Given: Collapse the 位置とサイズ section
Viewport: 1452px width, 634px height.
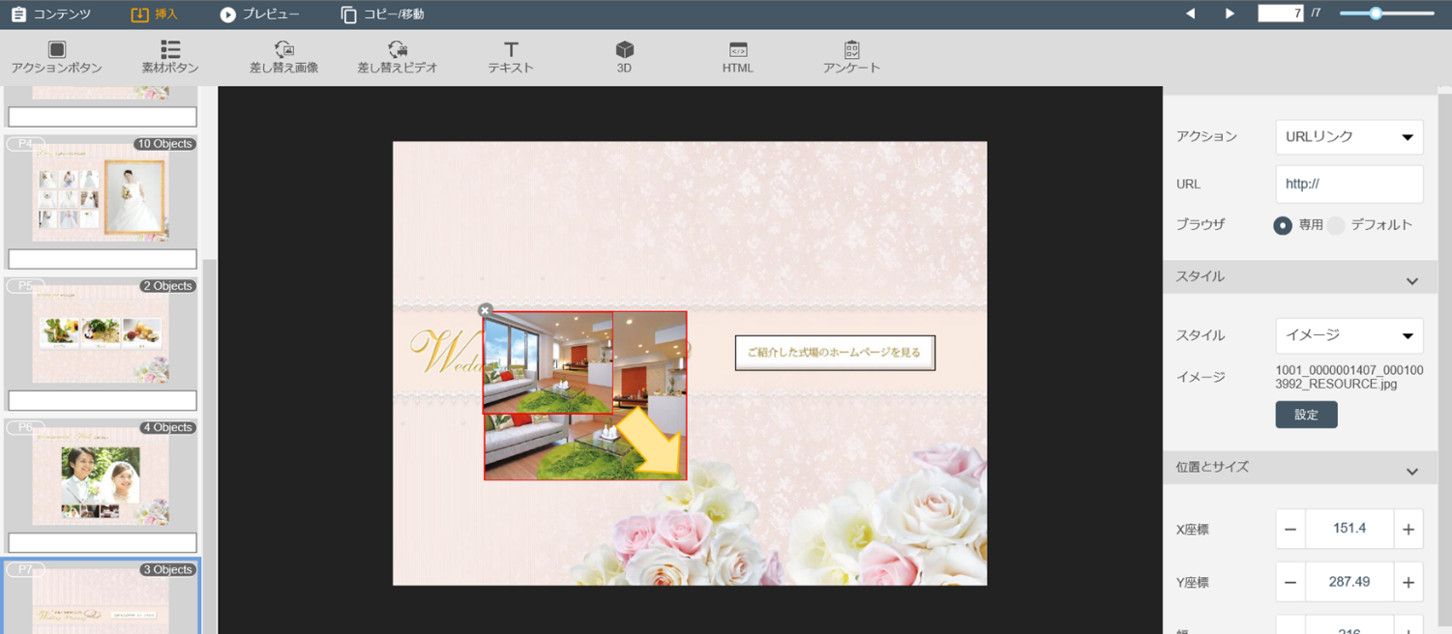Looking at the screenshot, I should pos(1411,471).
